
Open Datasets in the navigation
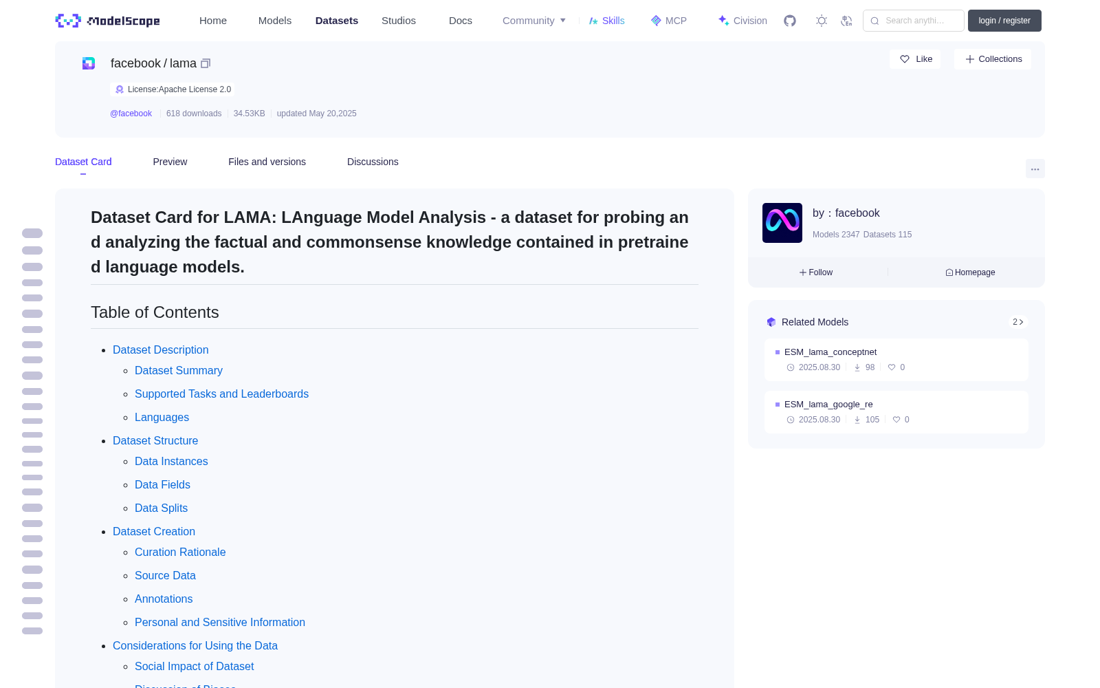click(x=337, y=21)
